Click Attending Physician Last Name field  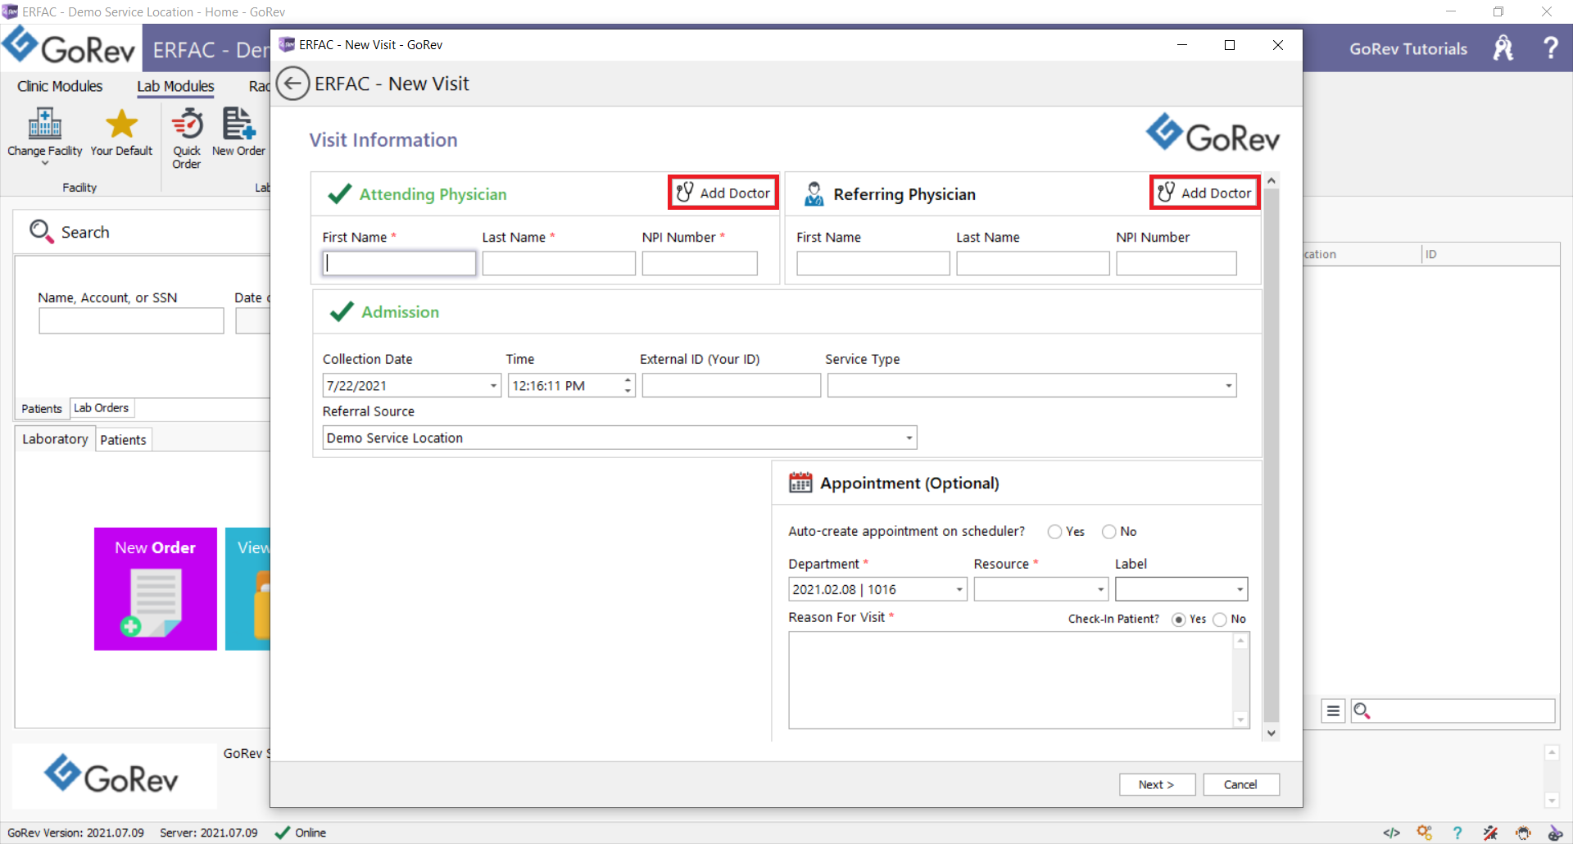tap(559, 263)
